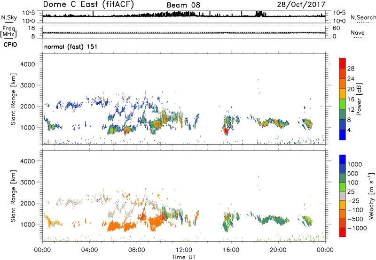Click the '28' power colorbar tick
This screenshot has width=376, height=260.
click(x=351, y=69)
